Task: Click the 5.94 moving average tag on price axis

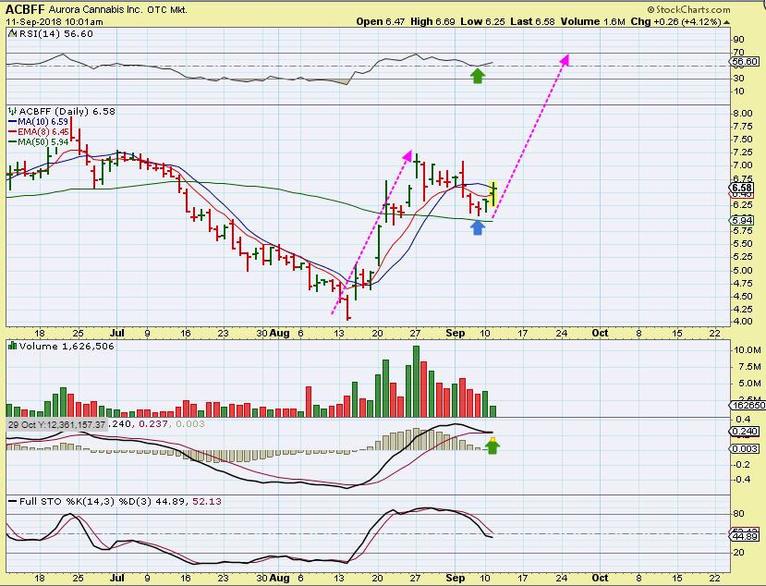Action: point(742,220)
